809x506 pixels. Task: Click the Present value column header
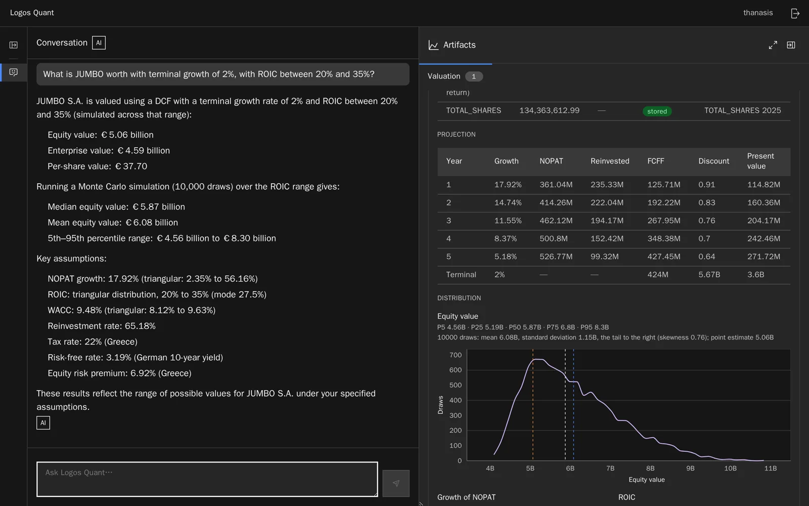[x=760, y=161]
